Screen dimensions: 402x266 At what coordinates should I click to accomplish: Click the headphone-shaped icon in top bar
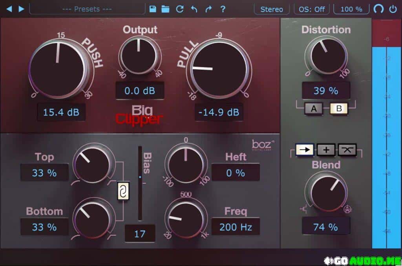click(x=379, y=9)
